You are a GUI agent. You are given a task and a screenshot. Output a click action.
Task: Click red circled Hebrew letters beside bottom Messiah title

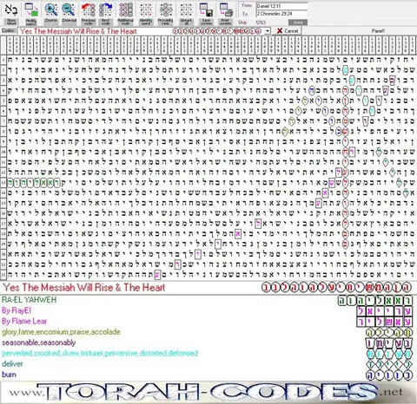tap(336, 288)
